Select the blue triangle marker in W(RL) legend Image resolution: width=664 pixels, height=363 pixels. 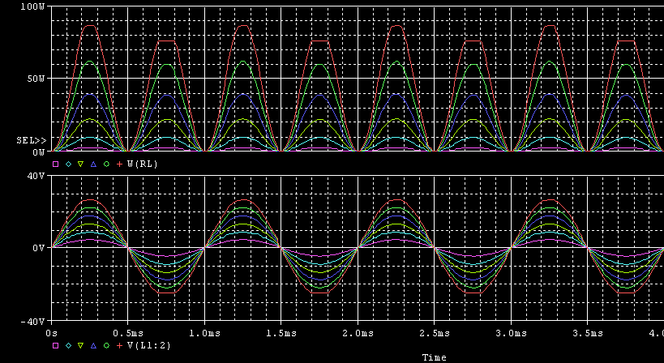tap(94, 164)
